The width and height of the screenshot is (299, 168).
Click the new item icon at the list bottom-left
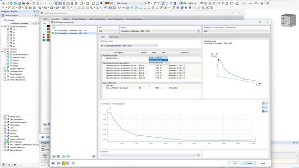[x=54, y=157]
